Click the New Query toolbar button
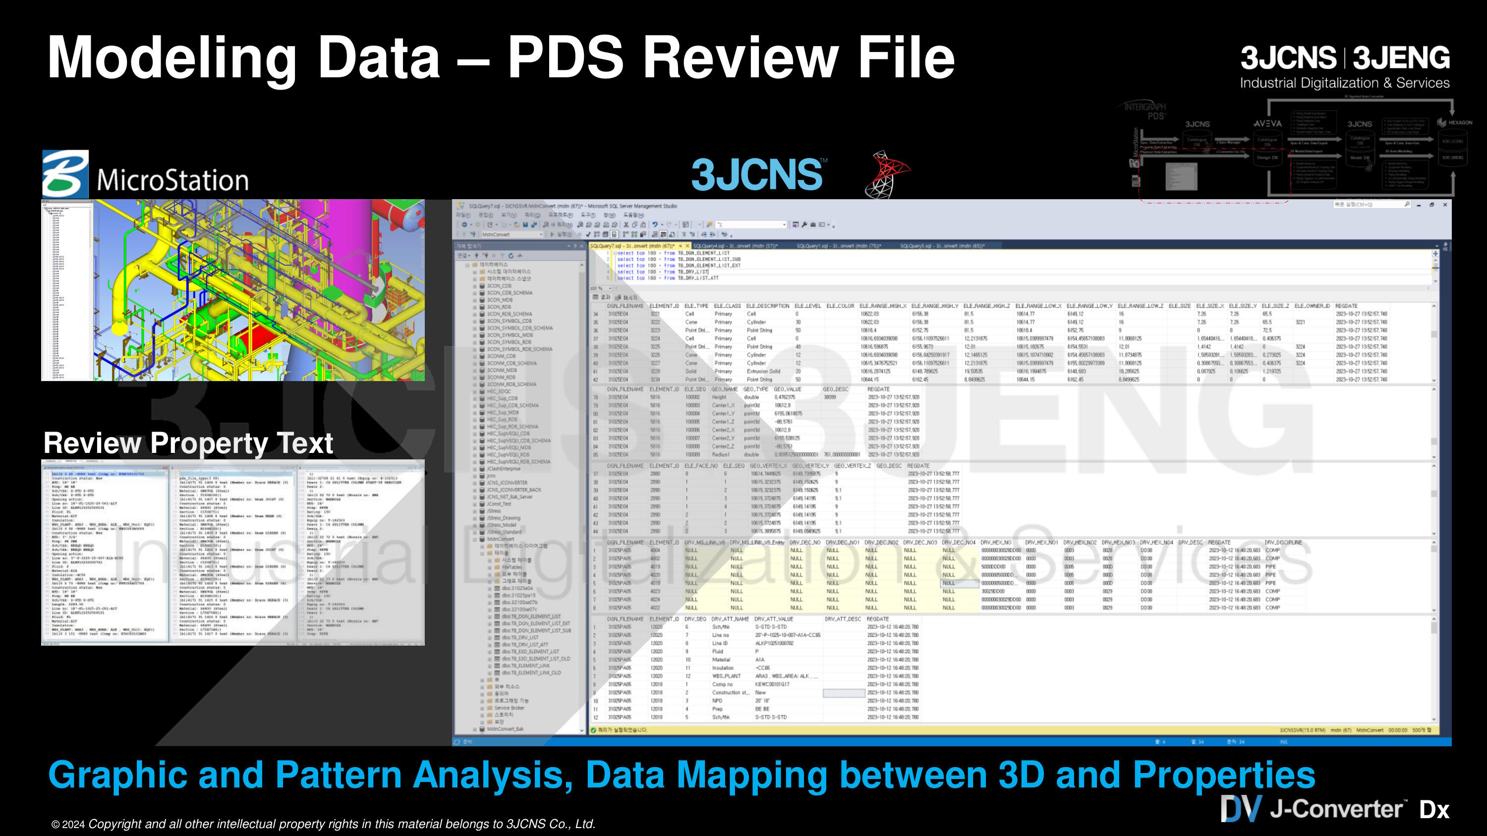 [558, 225]
